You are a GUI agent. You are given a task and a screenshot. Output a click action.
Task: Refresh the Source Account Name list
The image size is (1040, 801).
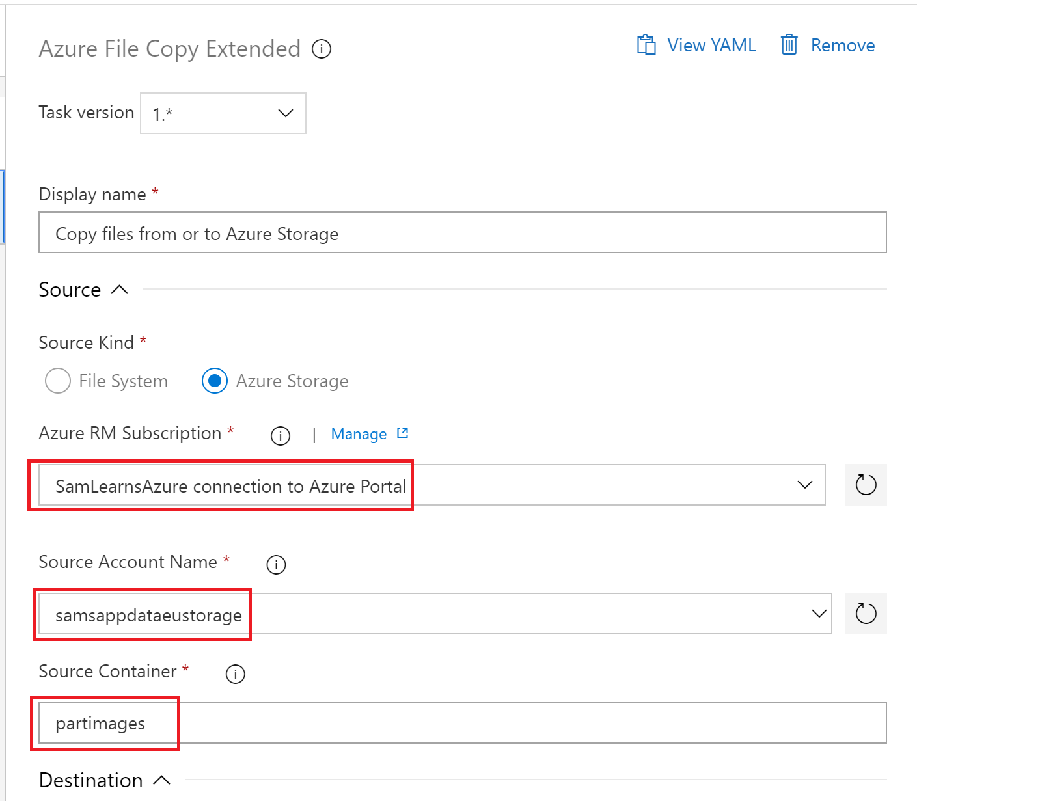(866, 614)
